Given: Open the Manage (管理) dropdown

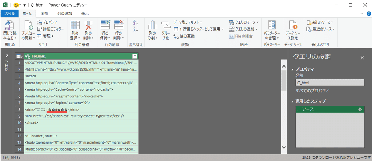Looking at the screenshot, I should click(x=45, y=36).
